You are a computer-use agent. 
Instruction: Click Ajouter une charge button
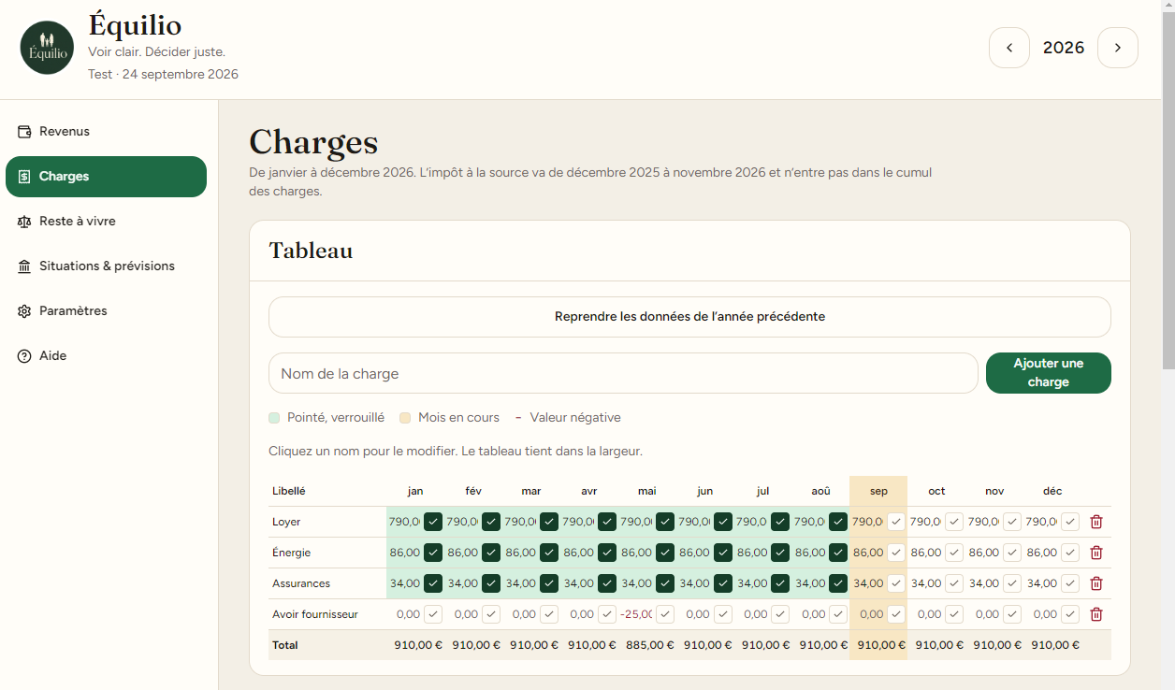click(1049, 373)
